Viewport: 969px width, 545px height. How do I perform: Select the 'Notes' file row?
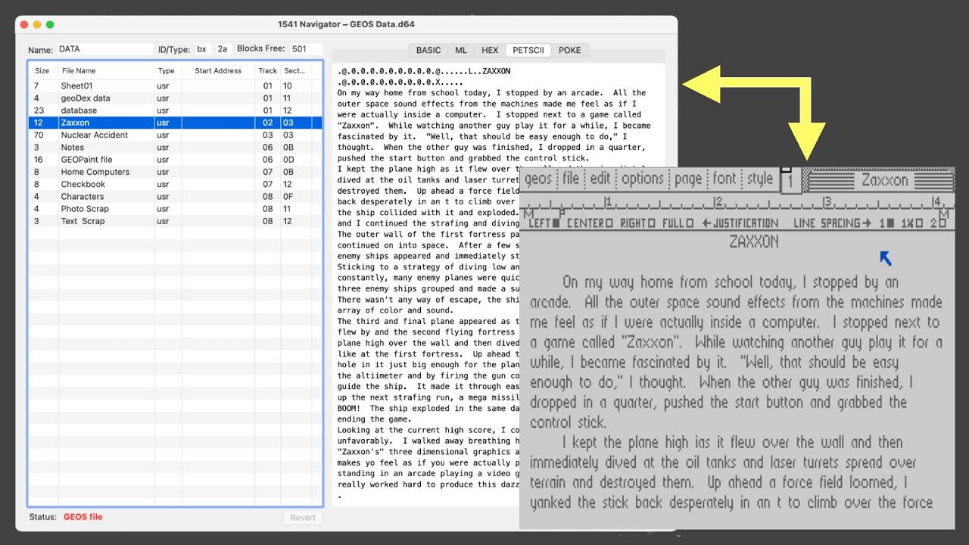pos(176,147)
